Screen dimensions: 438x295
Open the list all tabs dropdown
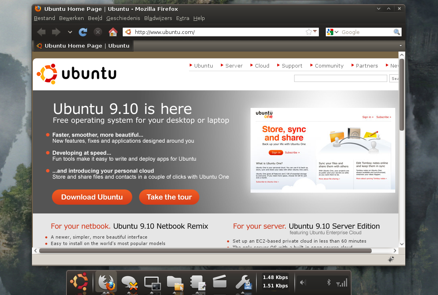coord(400,46)
